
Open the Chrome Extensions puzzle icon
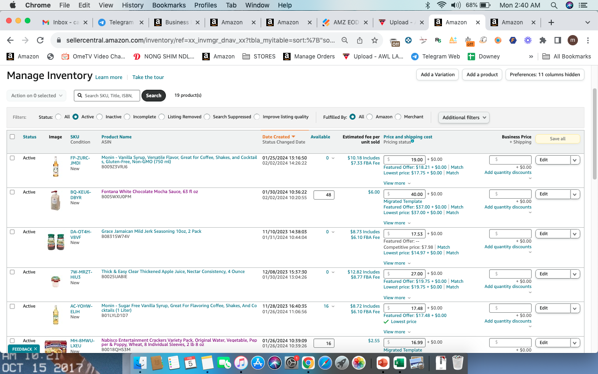point(542,40)
